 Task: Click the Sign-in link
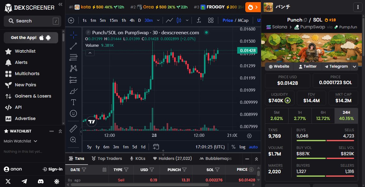point(53,169)
